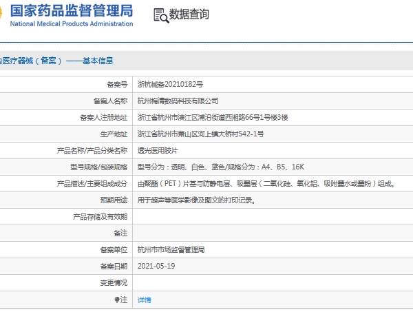Viewport: 413px width, 312px height.
Task: Click the 备案人注册地址 row label
Action: 103,117
